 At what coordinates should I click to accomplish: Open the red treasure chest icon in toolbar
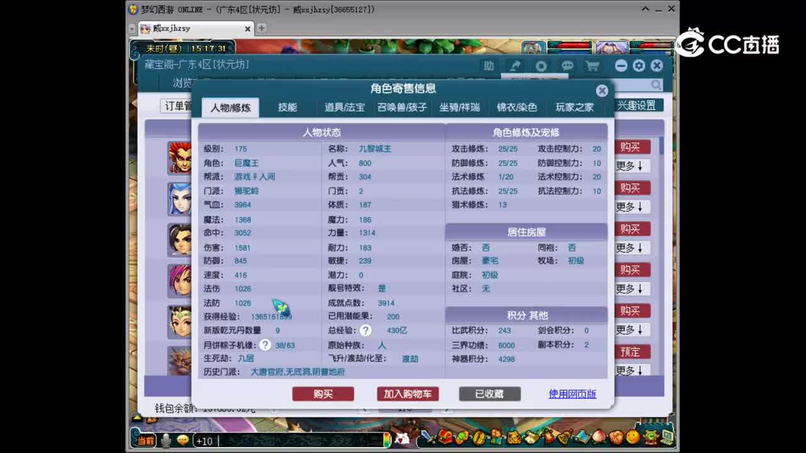(x=445, y=437)
